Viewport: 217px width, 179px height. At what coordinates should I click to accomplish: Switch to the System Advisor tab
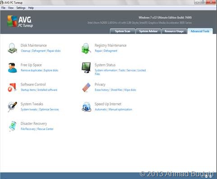point(148,31)
